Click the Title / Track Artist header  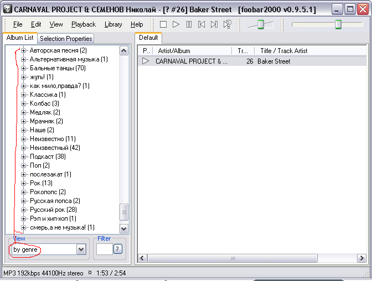coord(311,51)
